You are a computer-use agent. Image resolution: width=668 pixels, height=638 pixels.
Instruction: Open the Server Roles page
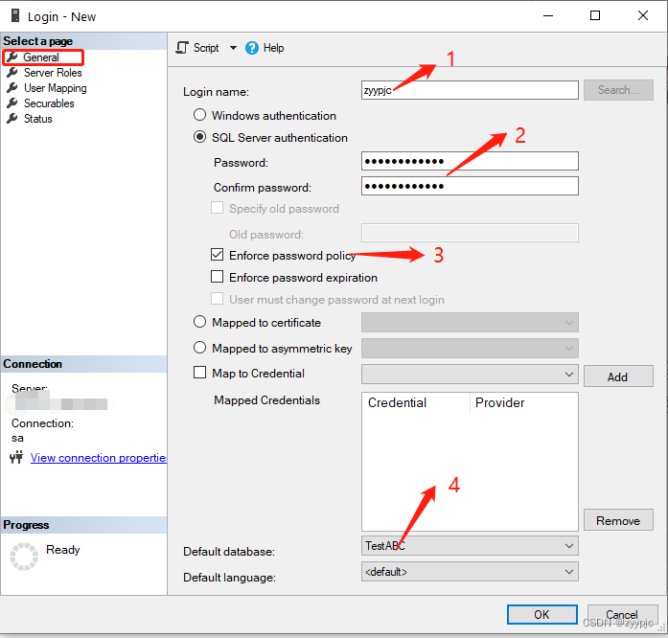[x=53, y=73]
